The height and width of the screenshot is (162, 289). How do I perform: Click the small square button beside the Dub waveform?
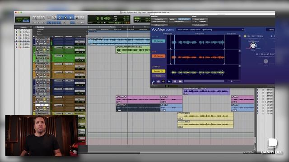pos(240,51)
